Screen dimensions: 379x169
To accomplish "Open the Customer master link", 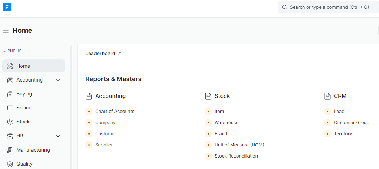I will tap(106, 133).
